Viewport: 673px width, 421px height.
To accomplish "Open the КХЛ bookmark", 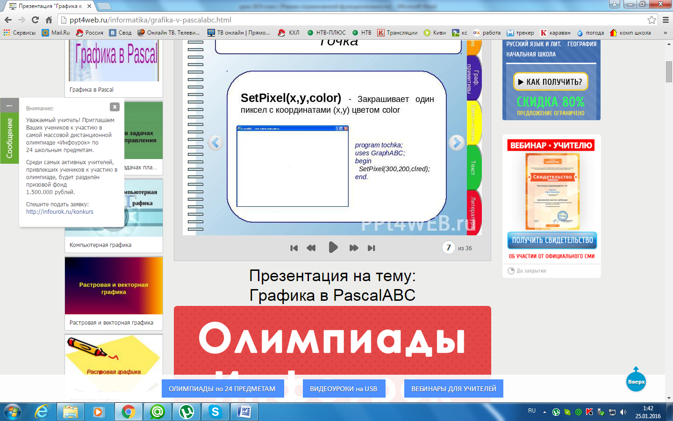I will tap(288, 33).
